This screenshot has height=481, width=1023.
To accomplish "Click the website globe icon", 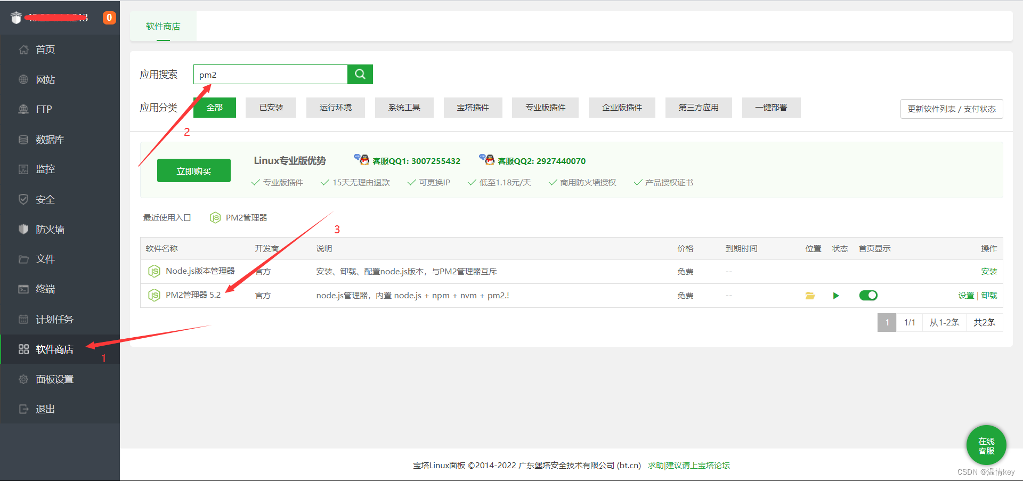I will tap(23, 79).
